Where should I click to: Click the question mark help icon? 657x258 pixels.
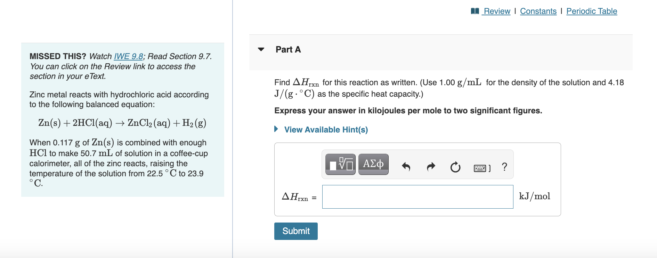504,167
